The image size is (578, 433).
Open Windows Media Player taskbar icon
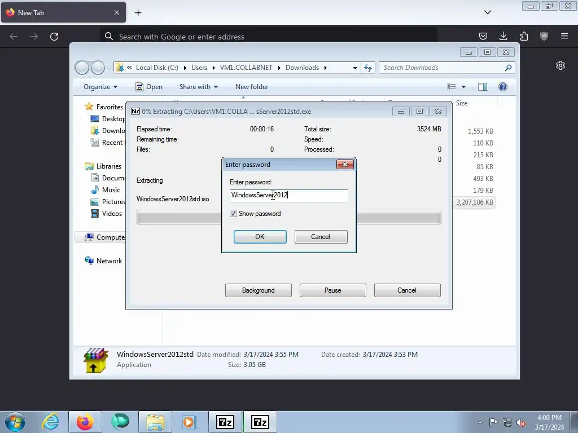pyautogui.click(x=190, y=422)
